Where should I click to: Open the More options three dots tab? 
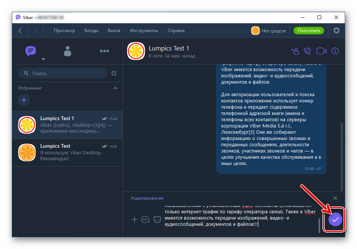click(x=104, y=51)
